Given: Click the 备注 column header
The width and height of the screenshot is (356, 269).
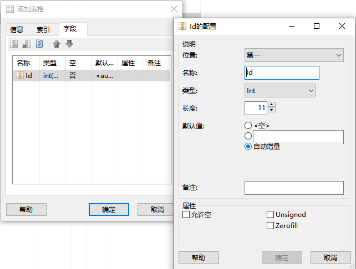Looking at the screenshot, I should pos(157,63).
